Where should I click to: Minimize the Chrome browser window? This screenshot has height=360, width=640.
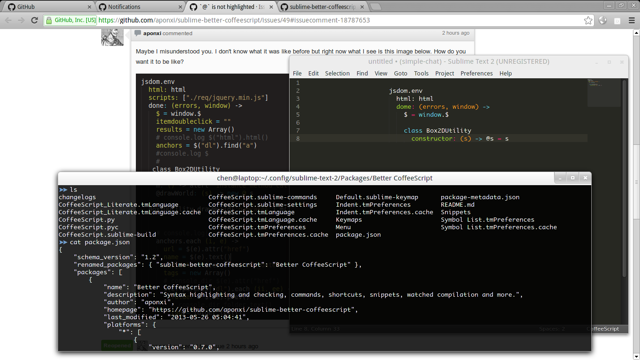(x=608, y=5)
